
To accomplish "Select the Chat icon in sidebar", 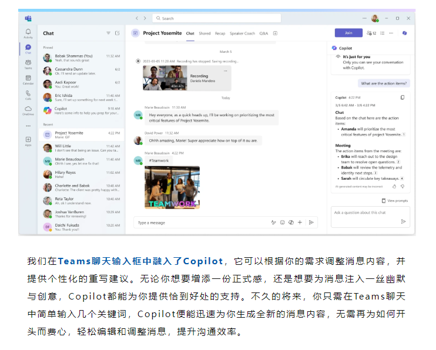I will click(x=28, y=49).
